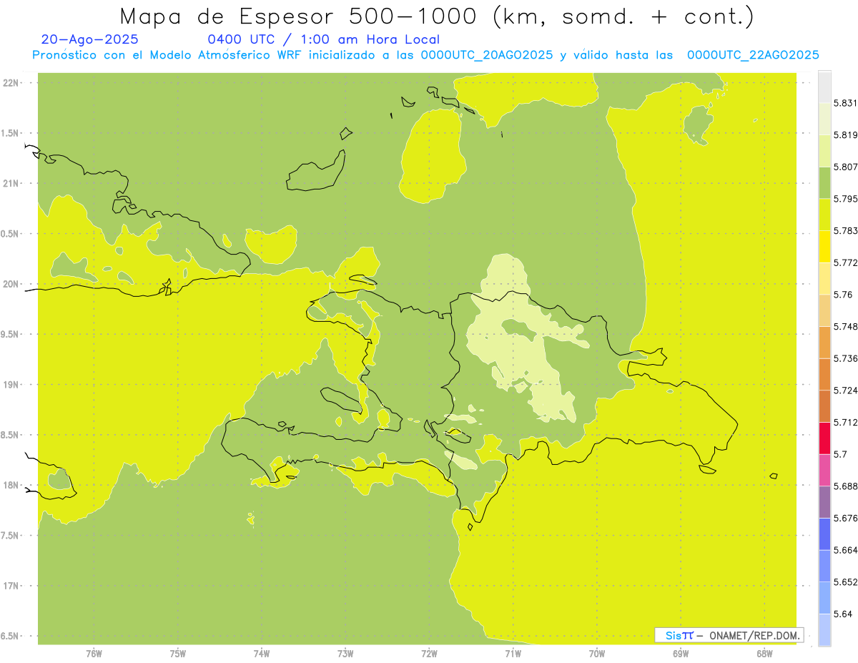This screenshot has height=663, width=858.
Task: Click the legend value 5.783
Action: 845,231
